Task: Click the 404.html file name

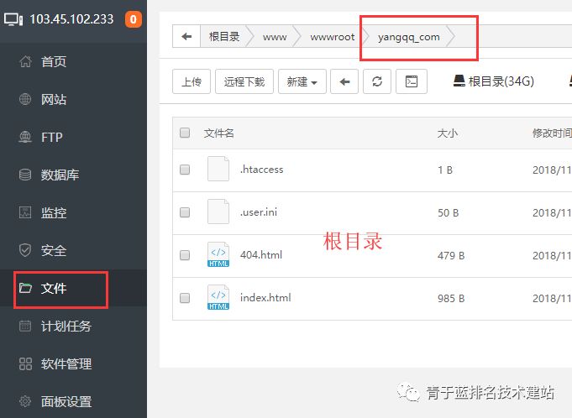Action: click(261, 254)
